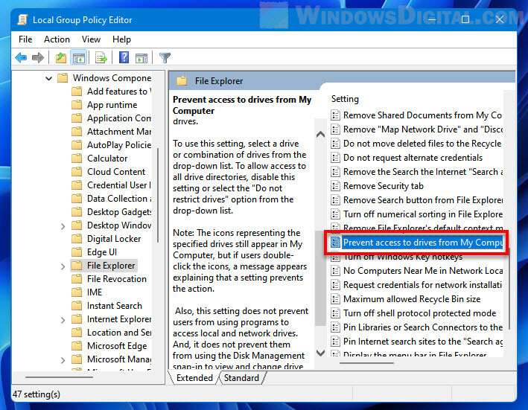This screenshot has height=410, width=528.
Task: Open Help via blue question mark icon
Action: pos(124,57)
